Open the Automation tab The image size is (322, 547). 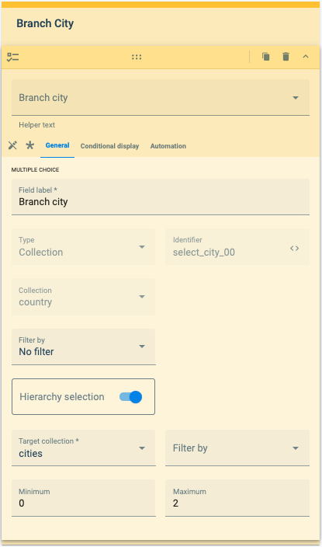[168, 146]
